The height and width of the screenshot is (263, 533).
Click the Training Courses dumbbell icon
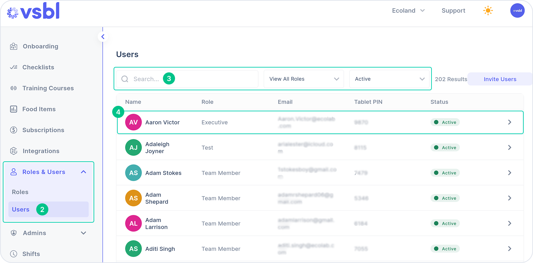(13, 88)
